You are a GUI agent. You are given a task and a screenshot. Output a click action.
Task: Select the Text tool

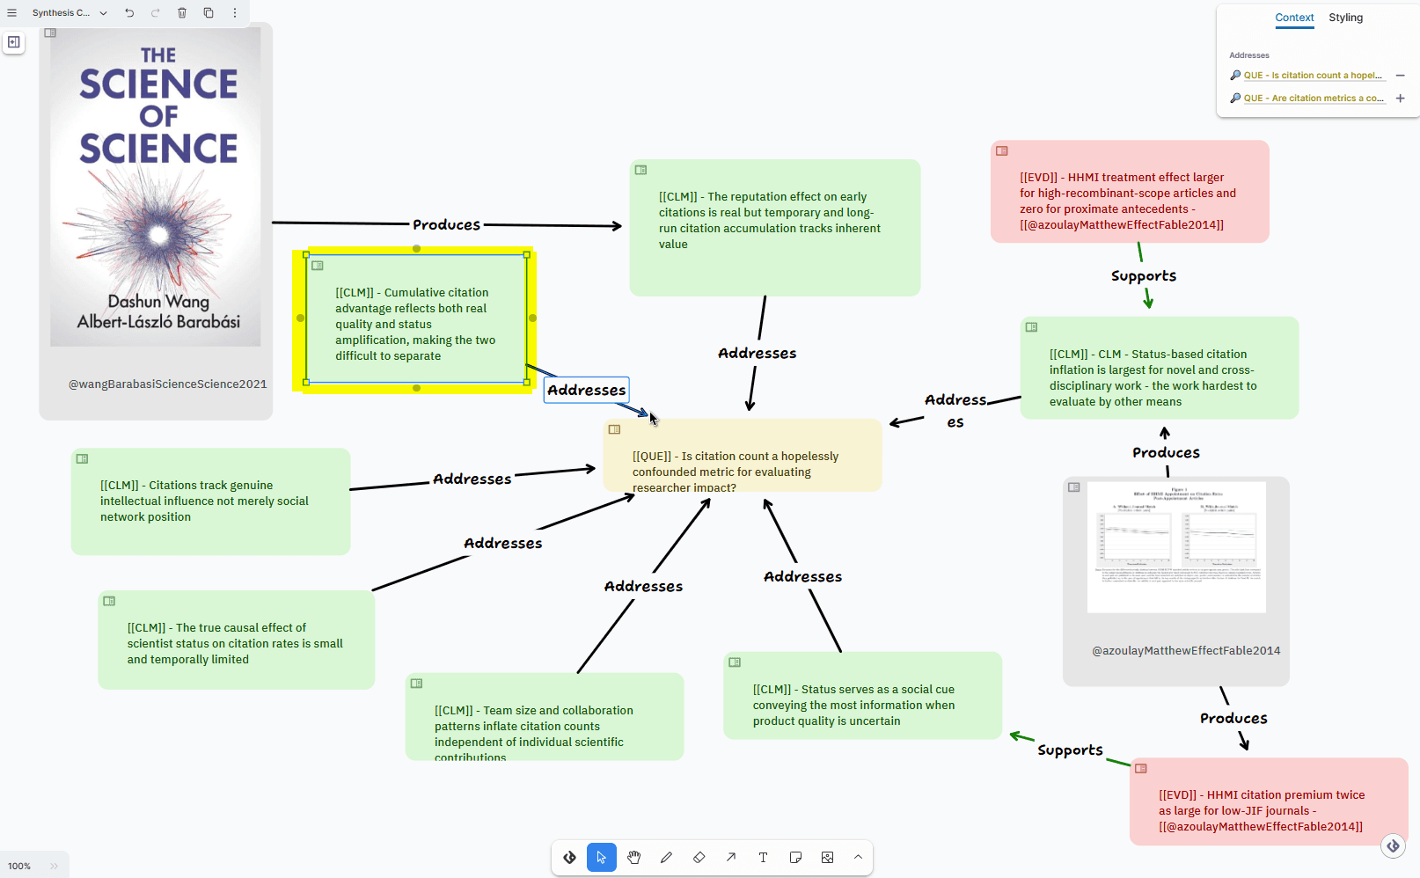tap(763, 857)
